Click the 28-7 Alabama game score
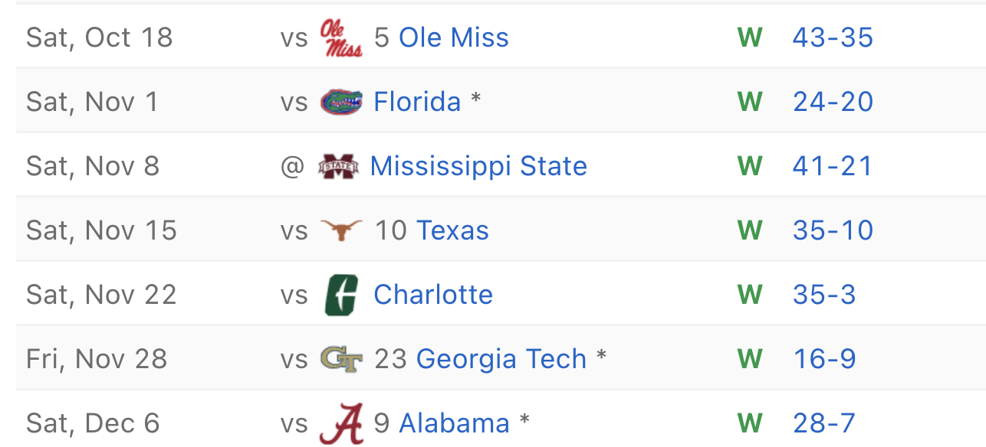 (x=824, y=423)
